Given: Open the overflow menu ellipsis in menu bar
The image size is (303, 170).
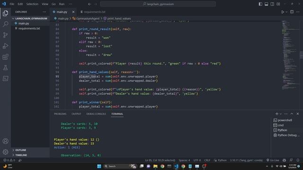Looking at the screenshot, I should (71, 4).
